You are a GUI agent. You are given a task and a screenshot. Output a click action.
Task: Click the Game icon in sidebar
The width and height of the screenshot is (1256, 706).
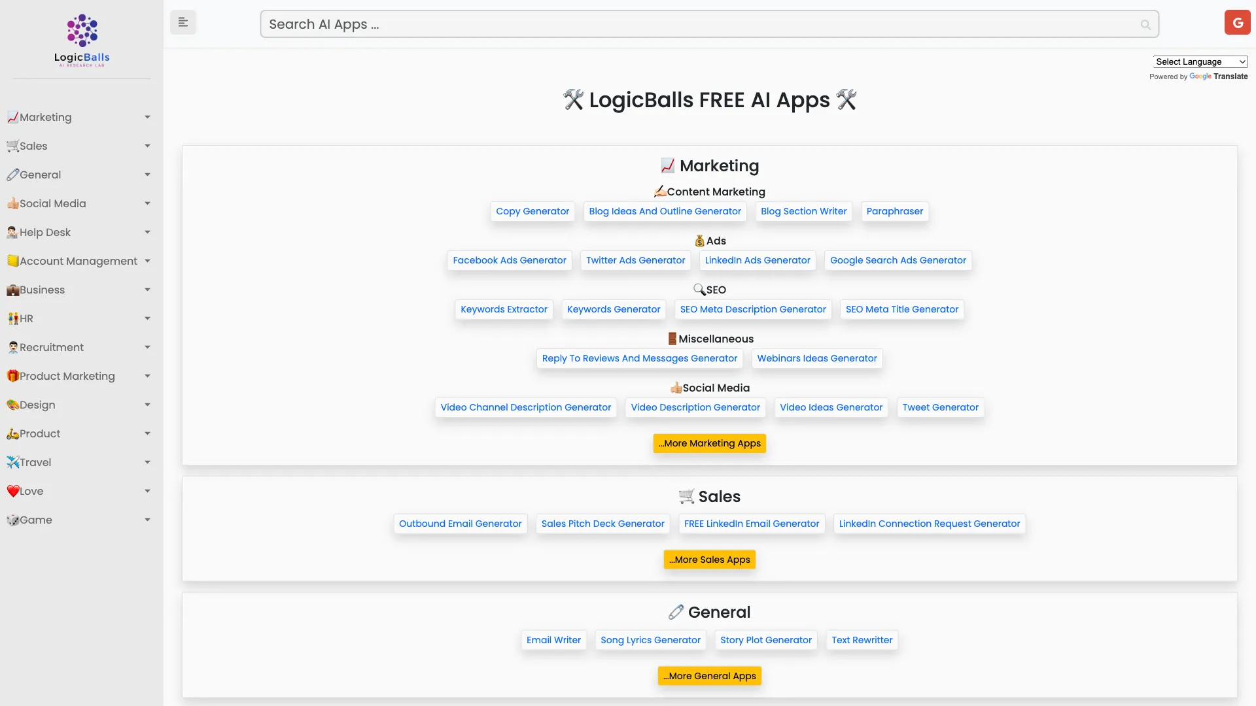(x=12, y=520)
